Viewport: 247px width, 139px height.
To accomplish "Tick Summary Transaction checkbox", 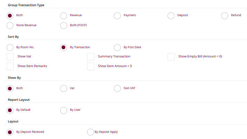I will click(90, 57).
